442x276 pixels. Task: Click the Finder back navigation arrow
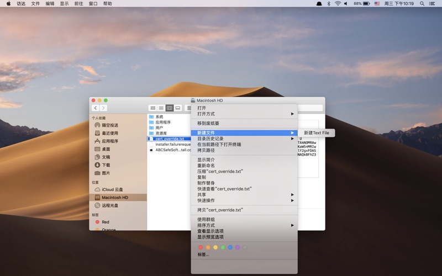tap(96, 108)
